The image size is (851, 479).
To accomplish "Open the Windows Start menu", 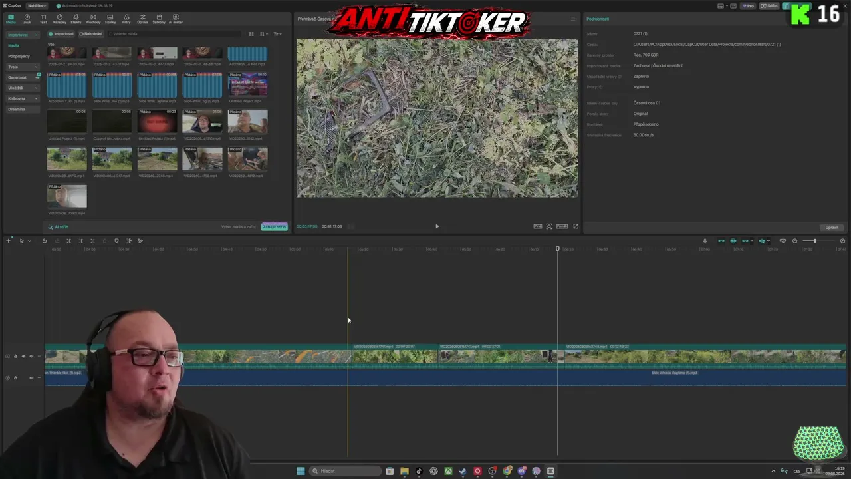I will 301,471.
